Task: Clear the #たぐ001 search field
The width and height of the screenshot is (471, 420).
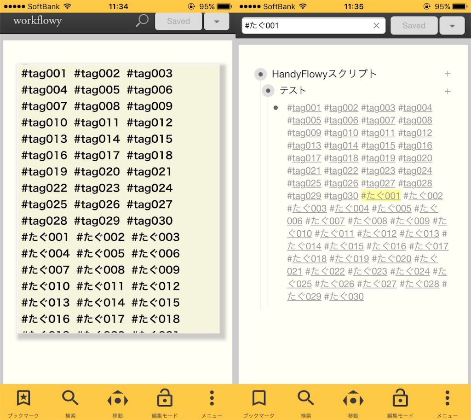Action: click(376, 26)
